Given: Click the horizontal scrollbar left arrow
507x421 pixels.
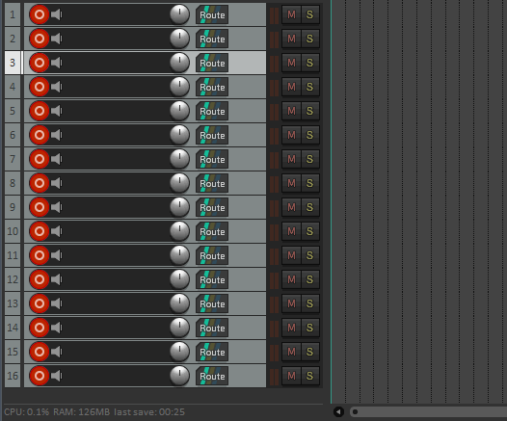Looking at the screenshot, I should [338, 412].
